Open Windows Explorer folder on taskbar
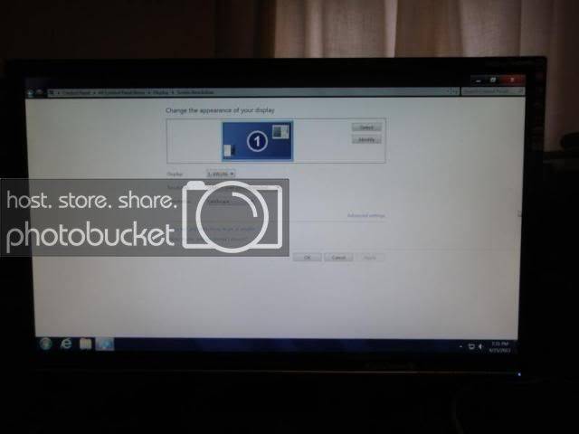The image size is (579, 434). tap(86, 344)
